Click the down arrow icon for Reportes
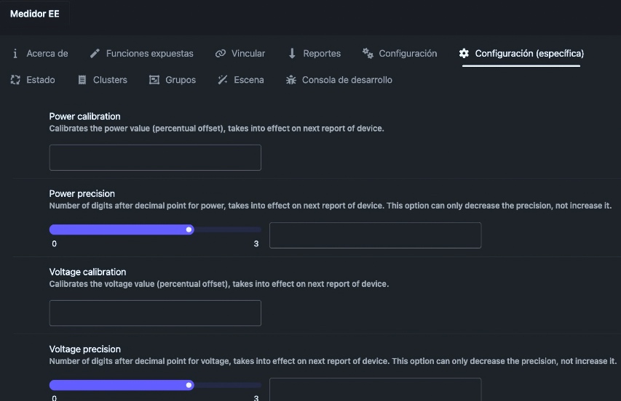The image size is (621, 401). click(x=292, y=53)
